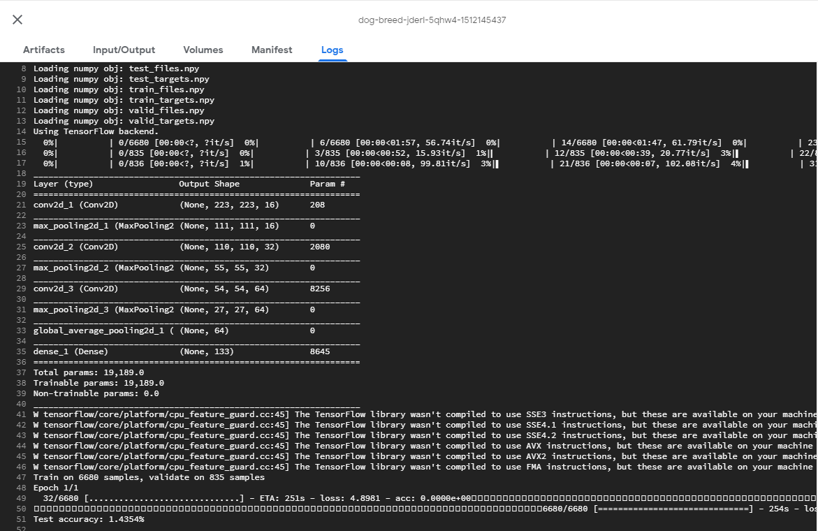The width and height of the screenshot is (818, 531).
Task: Click the active Logs tab
Action: tap(333, 50)
